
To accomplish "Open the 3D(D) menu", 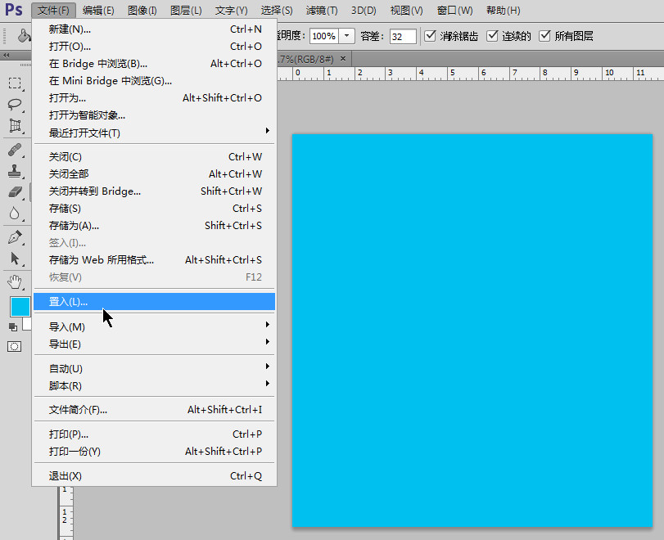I will [x=364, y=10].
